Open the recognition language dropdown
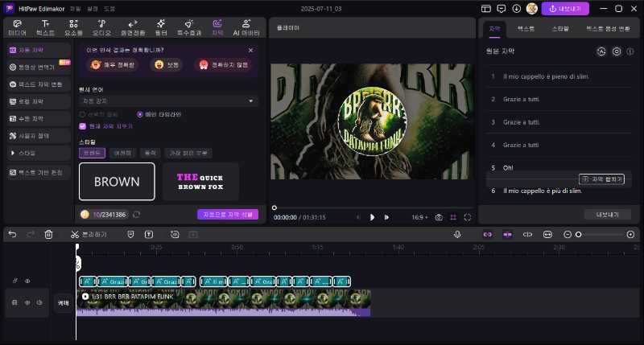Image resolution: width=644 pixels, height=345 pixels. click(x=168, y=101)
